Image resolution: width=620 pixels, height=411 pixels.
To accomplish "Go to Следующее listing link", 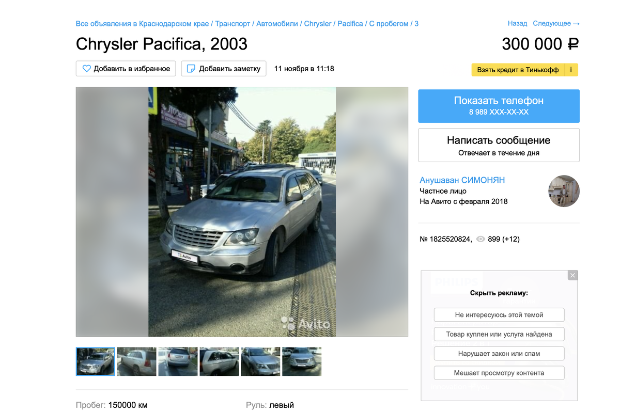I will (556, 23).
